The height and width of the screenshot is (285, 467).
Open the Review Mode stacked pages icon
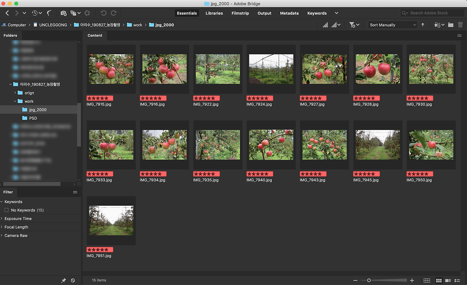point(75,13)
